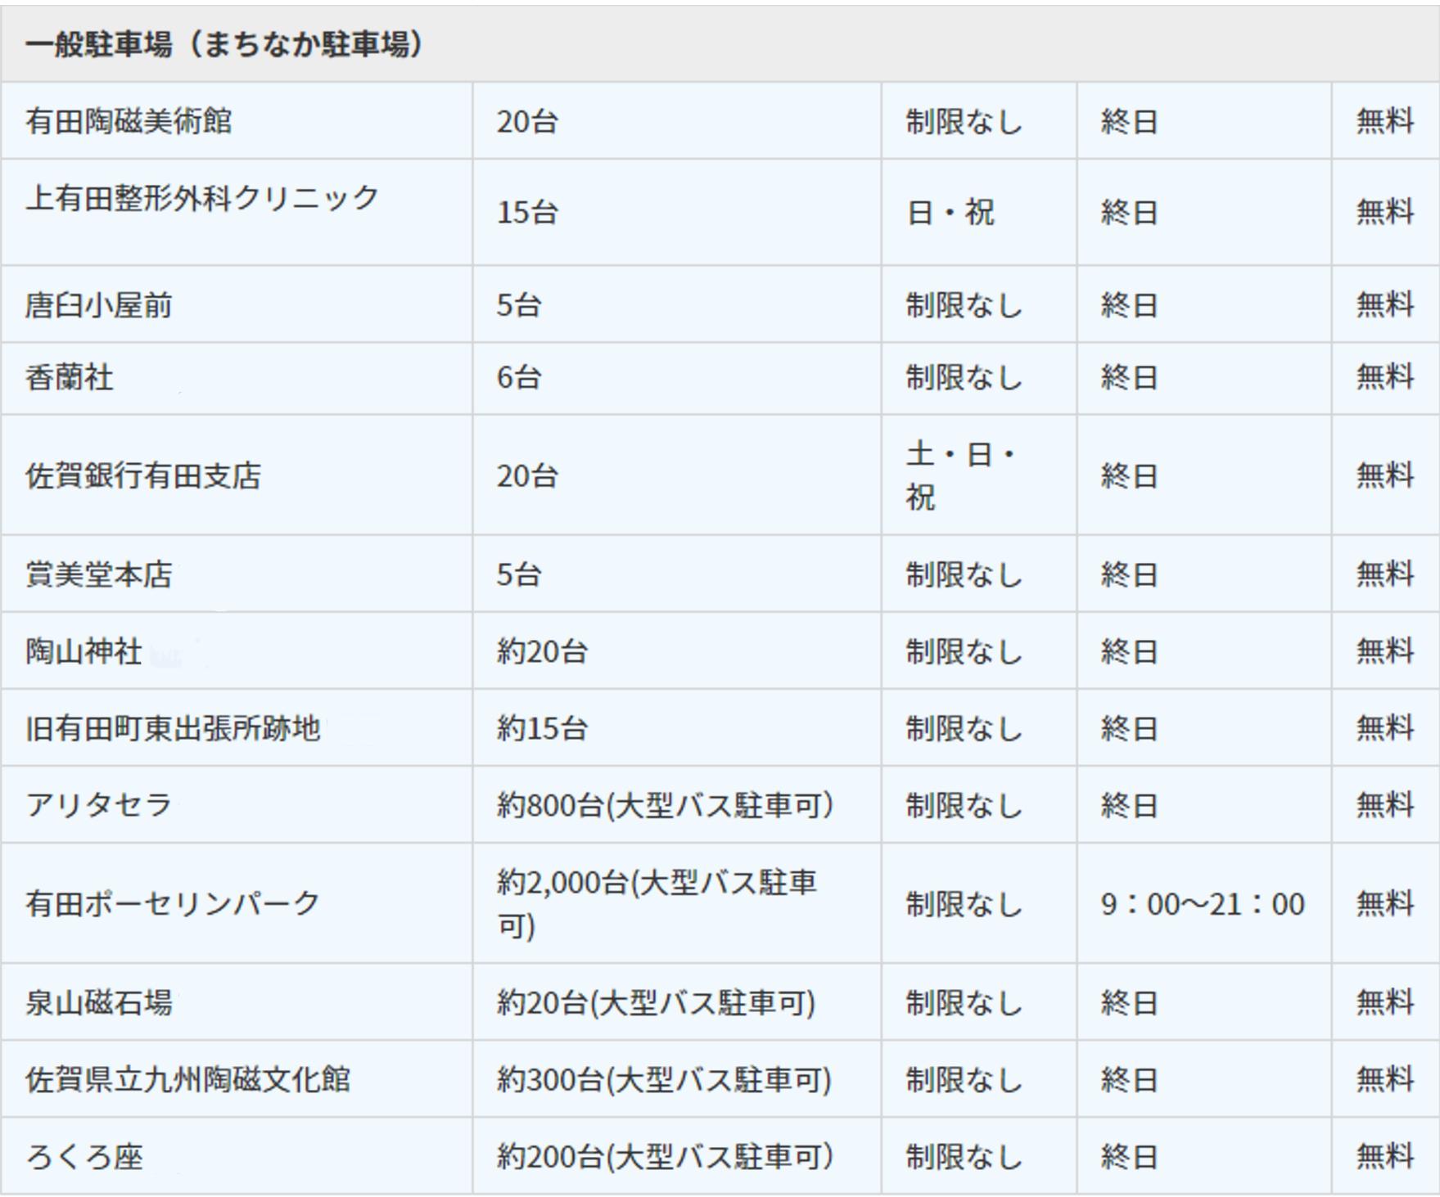Screen dimensions: 1440x1197
Task: Click 約800台(大型バス駐車可)
Action: (665, 805)
